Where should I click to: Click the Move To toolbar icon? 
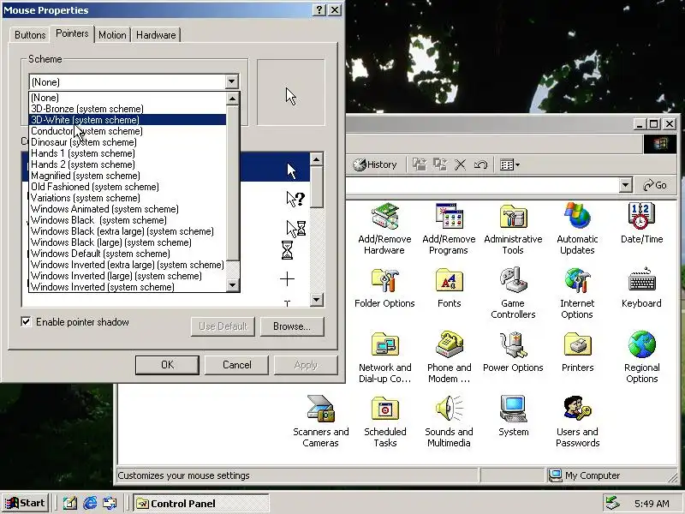click(420, 164)
